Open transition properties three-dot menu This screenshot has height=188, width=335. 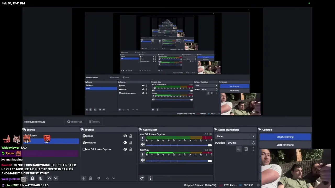point(253,149)
